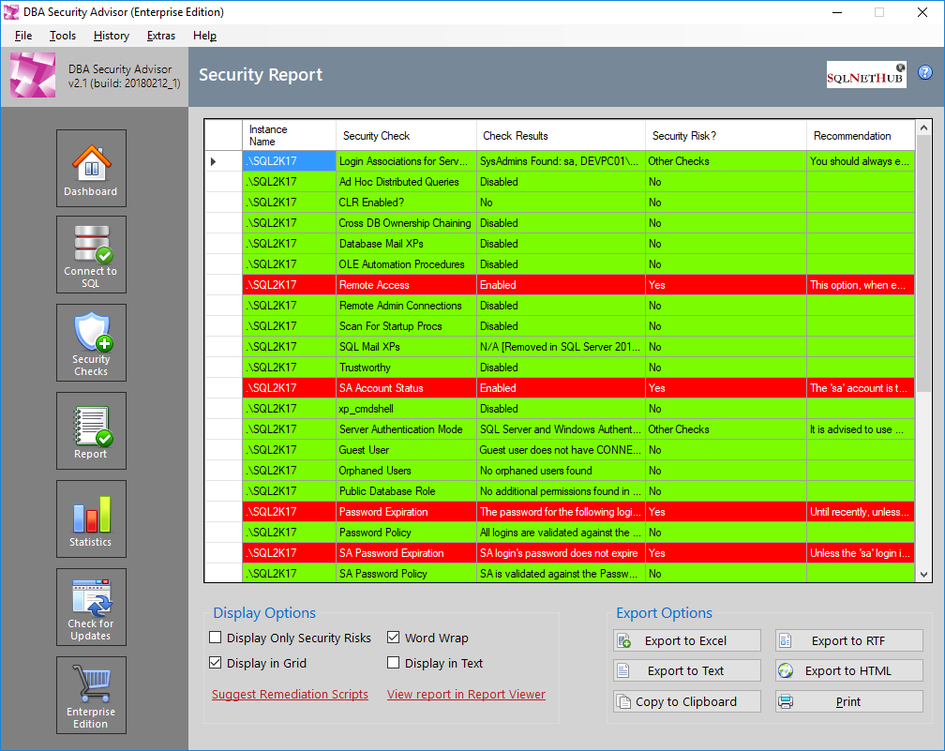Select the Guest User cell
945x751 pixels.
tap(406, 450)
